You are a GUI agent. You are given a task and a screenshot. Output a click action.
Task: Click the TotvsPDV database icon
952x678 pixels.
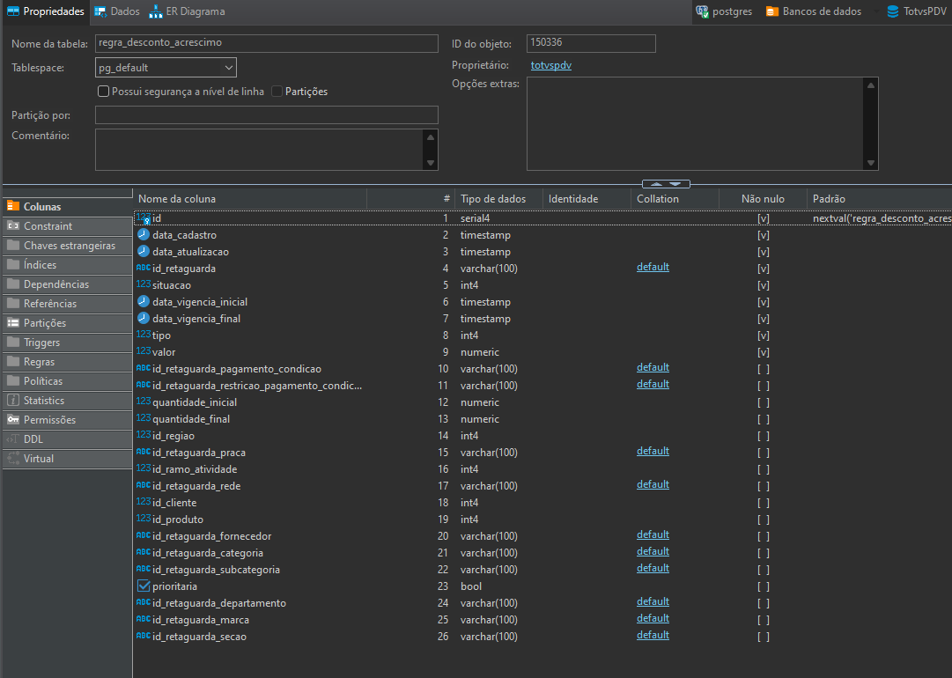click(894, 11)
